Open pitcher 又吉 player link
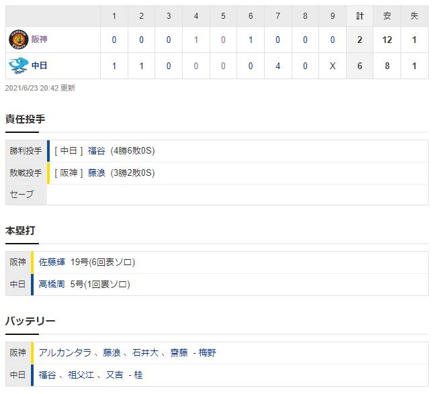The image size is (434, 394). 115,375
